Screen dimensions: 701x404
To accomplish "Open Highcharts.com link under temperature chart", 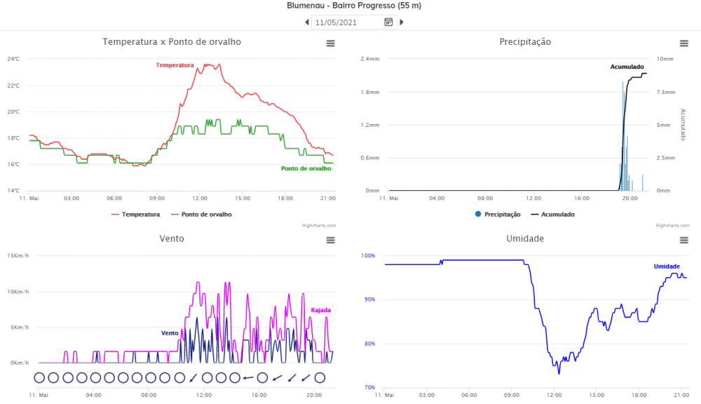I will 319,225.
